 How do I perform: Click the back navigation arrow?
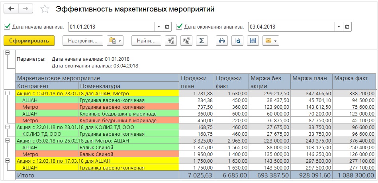point(11,9)
